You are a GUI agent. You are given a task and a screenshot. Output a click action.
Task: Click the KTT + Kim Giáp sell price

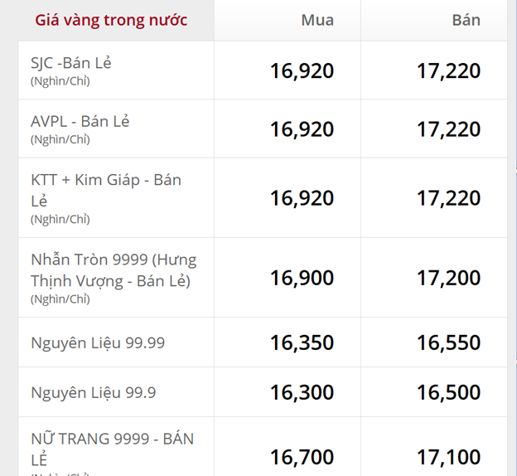click(x=448, y=198)
